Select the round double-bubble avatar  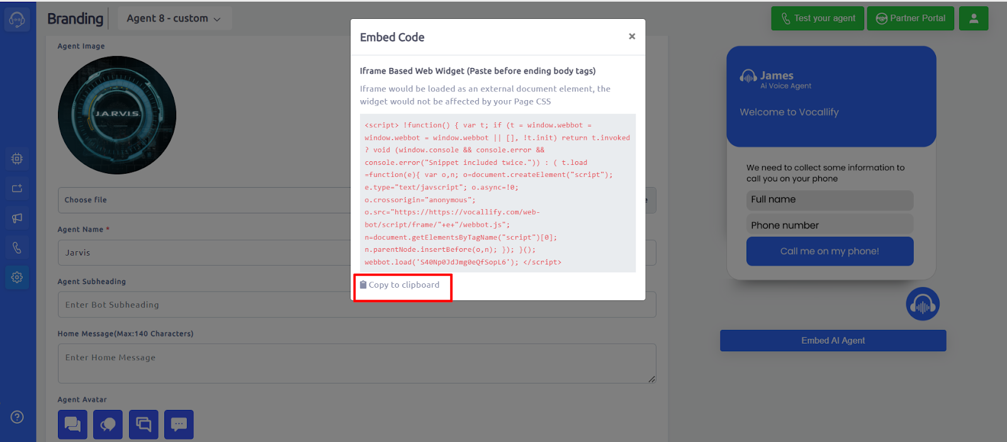(108, 424)
